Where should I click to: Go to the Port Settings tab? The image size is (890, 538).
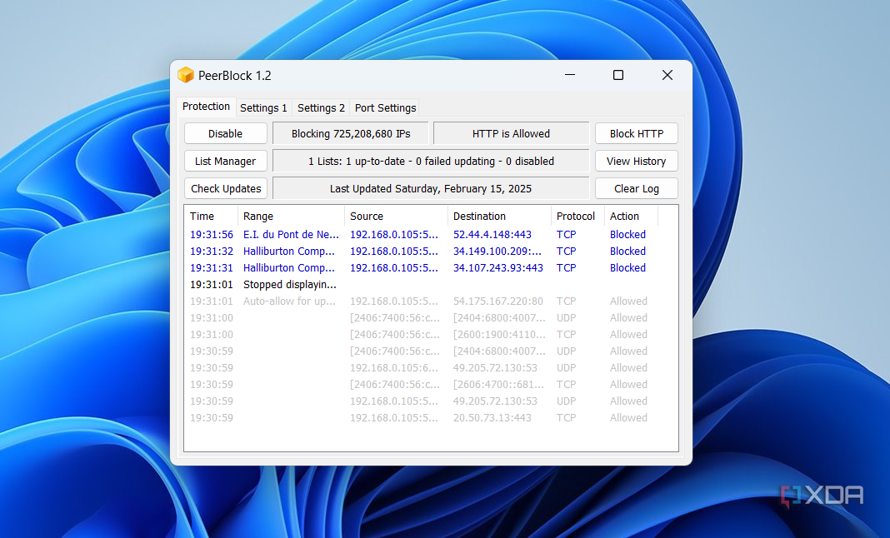pyautogui.click(x=385, y=107)
